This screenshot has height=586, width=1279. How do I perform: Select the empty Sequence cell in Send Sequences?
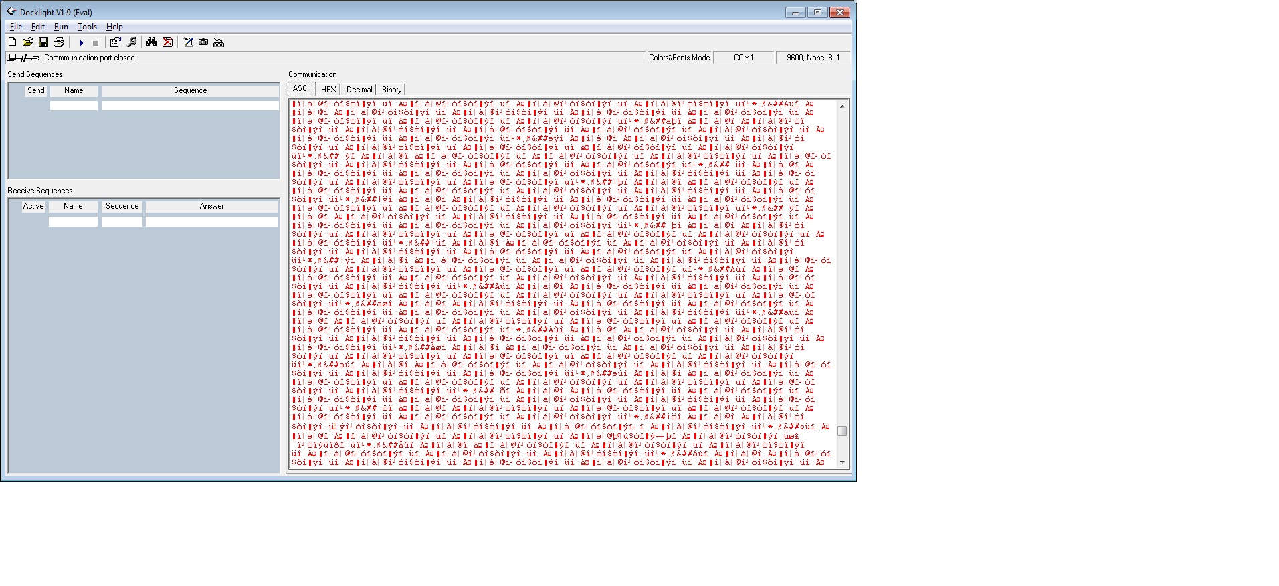point(190,106)
